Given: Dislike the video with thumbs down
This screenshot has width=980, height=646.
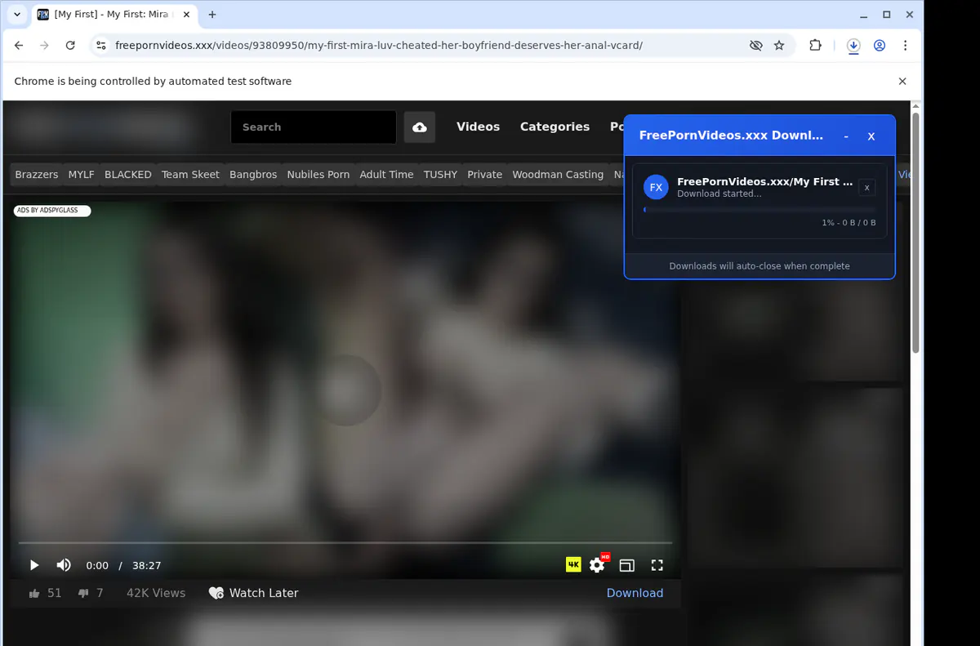Looking at the screenshot, I should pyautogui.click(x=83, y=593).
